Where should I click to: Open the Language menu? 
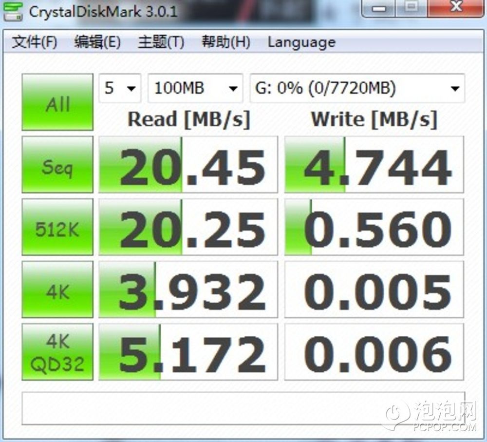click(301, 42)
